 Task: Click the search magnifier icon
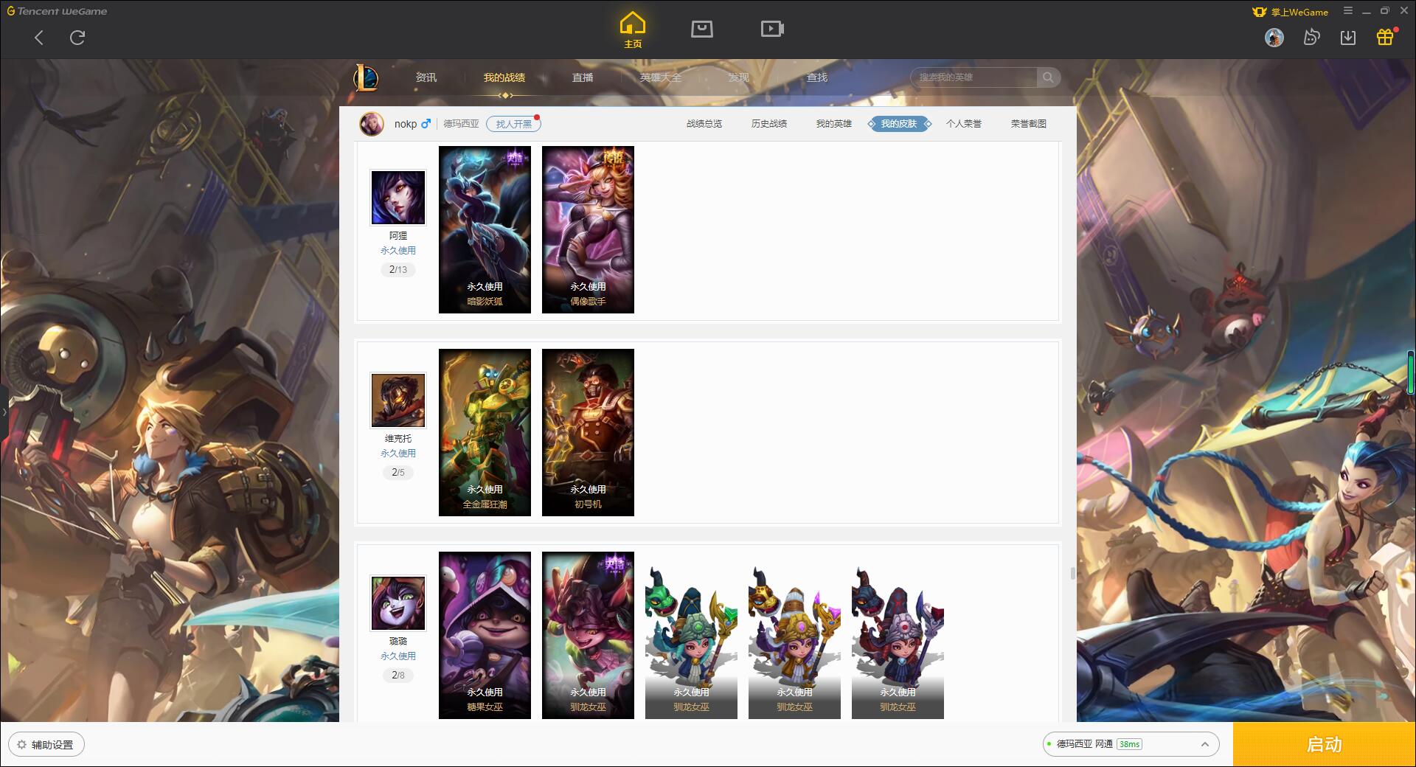tap(1048, 77)
